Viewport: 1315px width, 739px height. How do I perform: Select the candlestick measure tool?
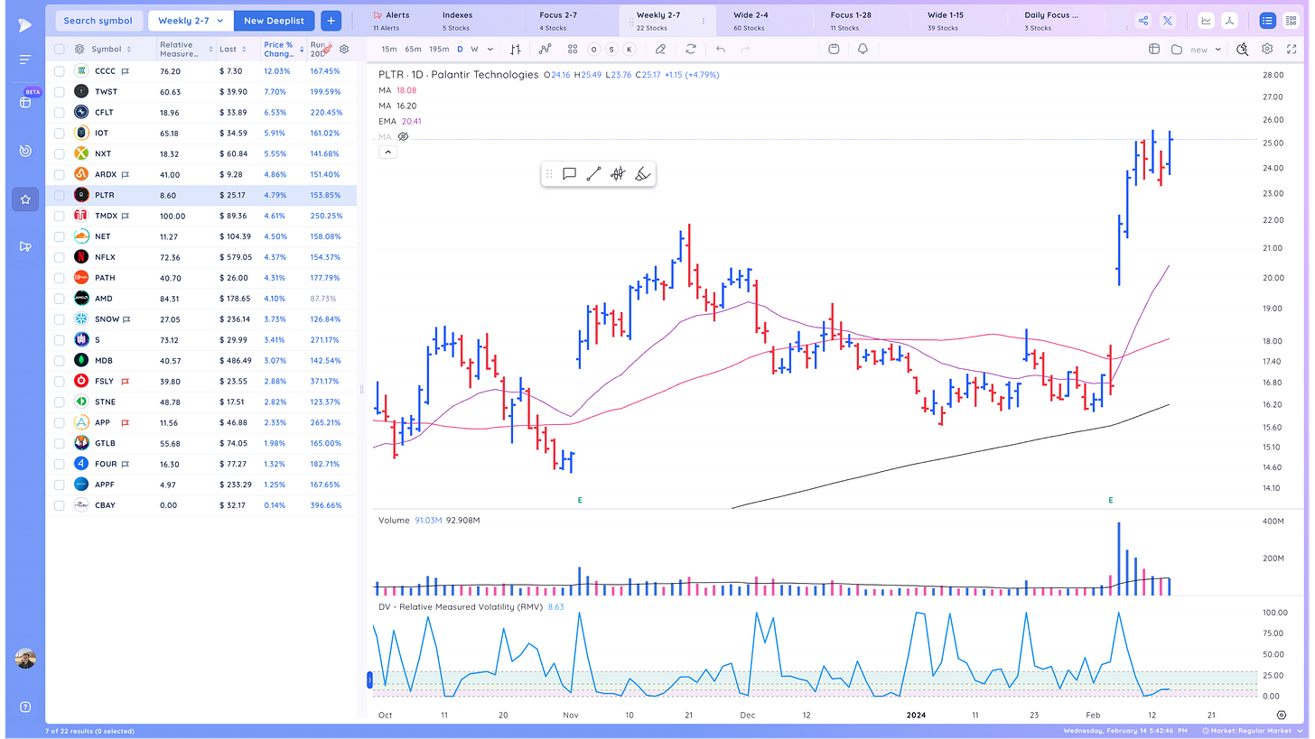(x=618, y=173)
